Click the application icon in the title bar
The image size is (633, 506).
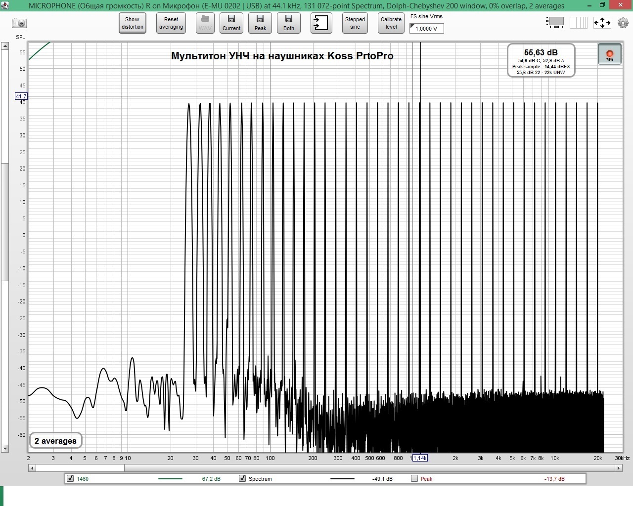[5, 5]
